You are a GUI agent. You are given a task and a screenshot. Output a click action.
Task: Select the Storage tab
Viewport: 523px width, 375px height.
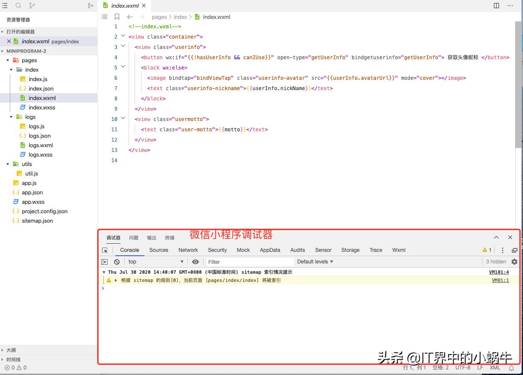click(350, 250)
